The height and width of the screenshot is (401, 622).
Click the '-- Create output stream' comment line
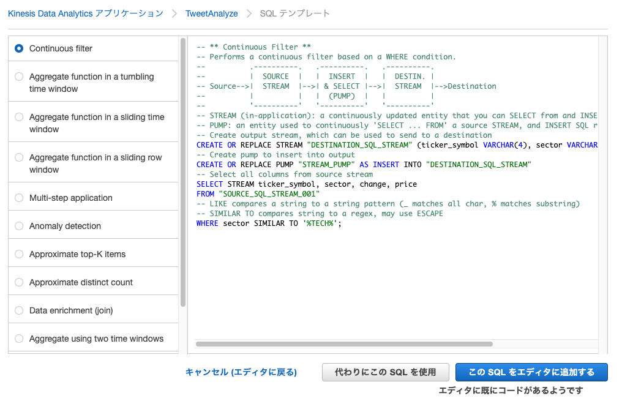tap(344, 135)
